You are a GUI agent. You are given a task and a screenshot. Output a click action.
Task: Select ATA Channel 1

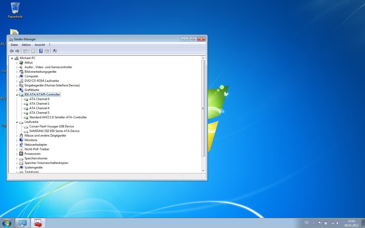(x=39, y=104)
